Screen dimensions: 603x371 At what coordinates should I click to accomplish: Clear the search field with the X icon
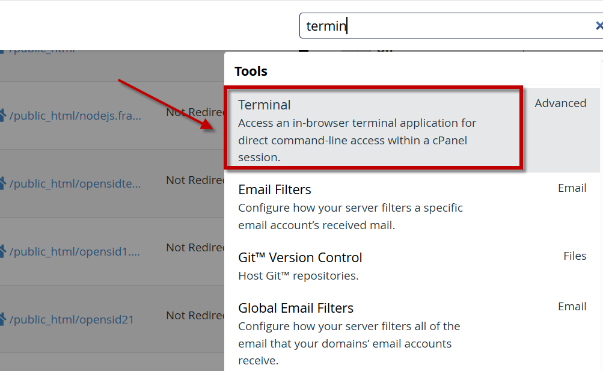point(598,26)
